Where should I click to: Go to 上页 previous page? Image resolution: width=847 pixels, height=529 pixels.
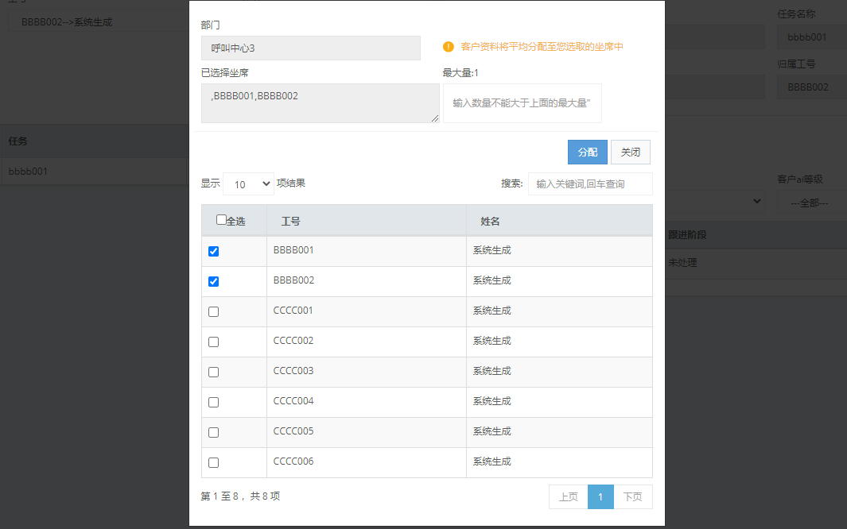[568, 497]
